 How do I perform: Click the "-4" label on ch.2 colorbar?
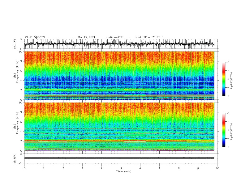[x=228, y=122]
